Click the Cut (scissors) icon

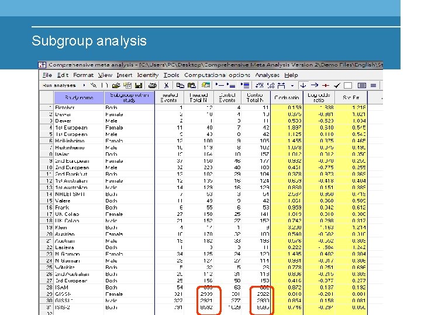pyautogui.click(x=167, y=85)
